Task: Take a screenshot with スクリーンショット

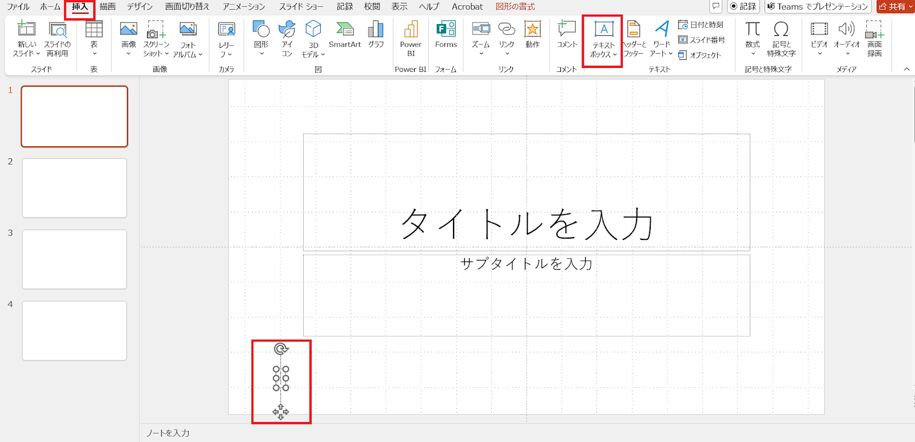Action: tap(156, 39)
